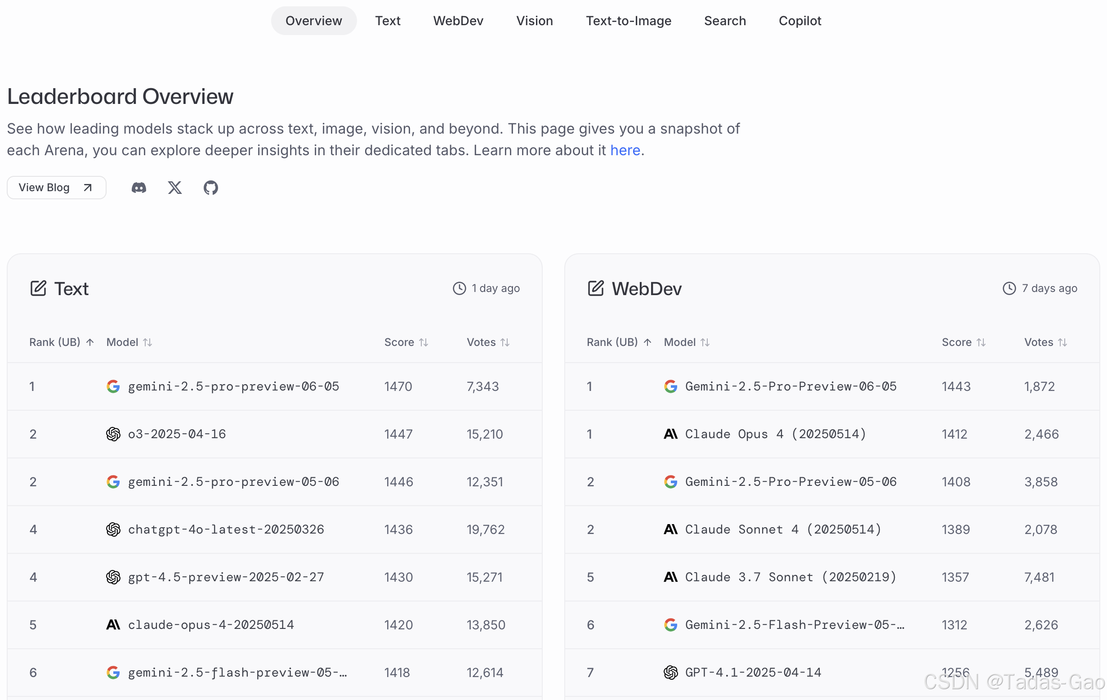Image resolution: width=1107 pixels, height=700 pixels.
Task: Click votes value 13,850
Action: pyautogui.click(x=486, y=625)
